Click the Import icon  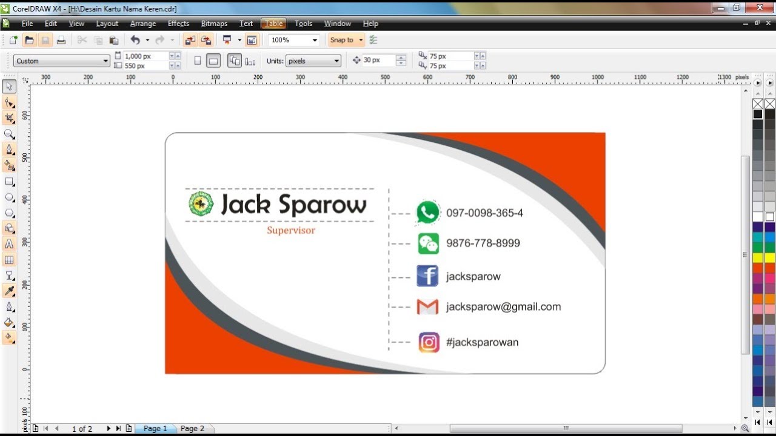[x=190, y=40]
